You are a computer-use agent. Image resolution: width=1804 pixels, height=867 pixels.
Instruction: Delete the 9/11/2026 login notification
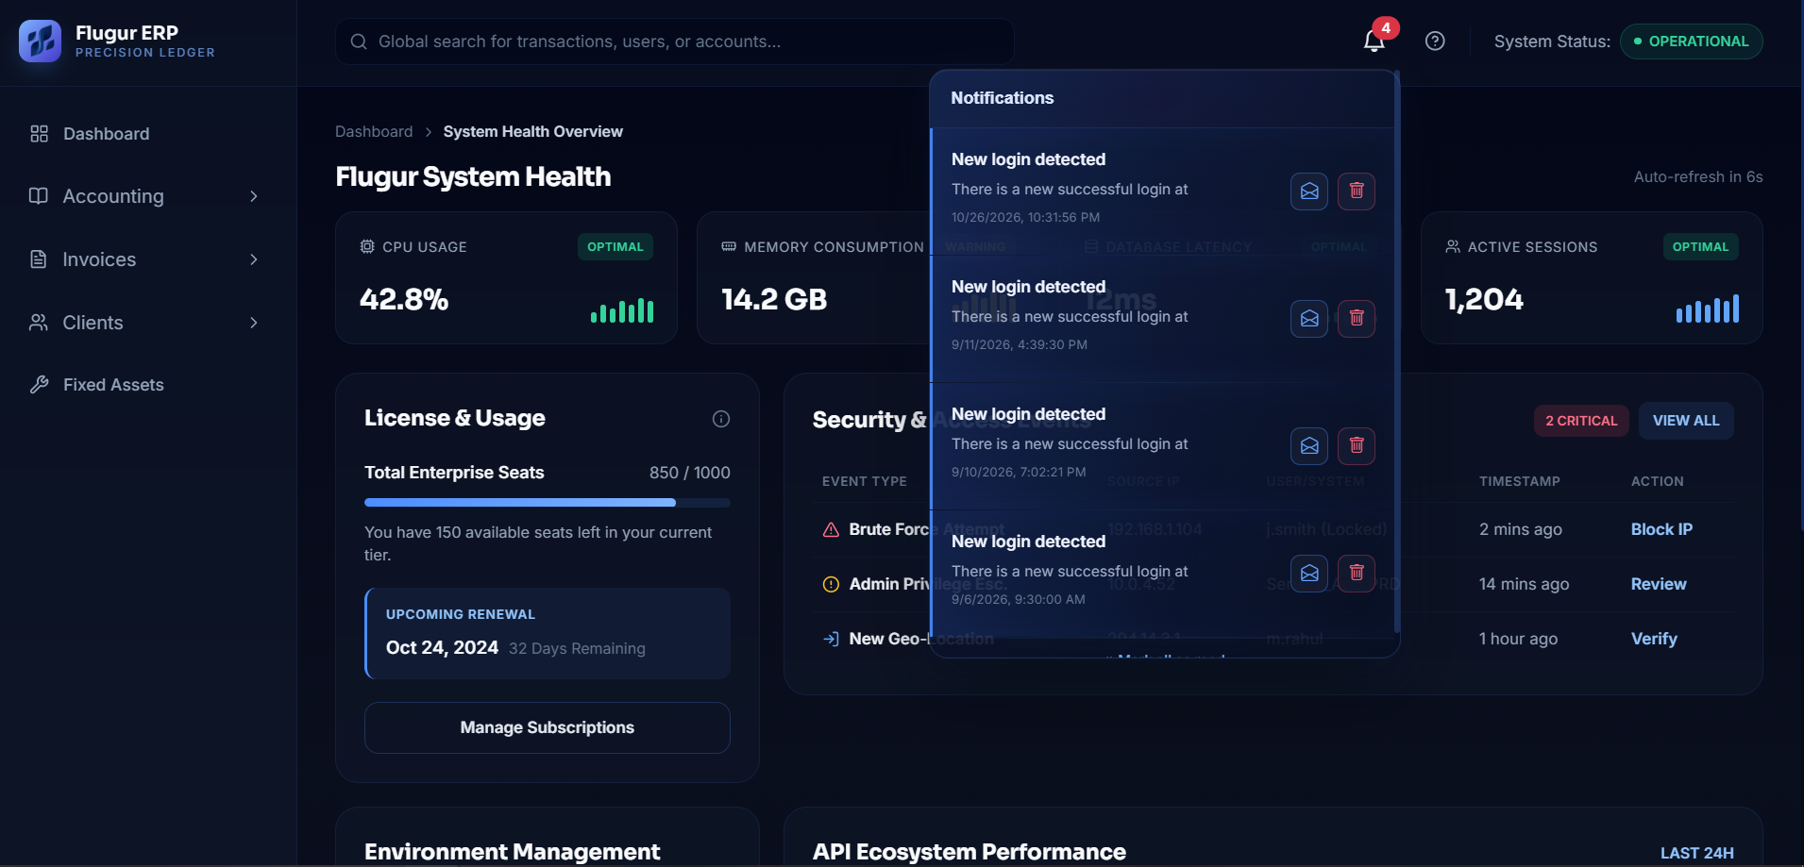[x=1357, y=319]
